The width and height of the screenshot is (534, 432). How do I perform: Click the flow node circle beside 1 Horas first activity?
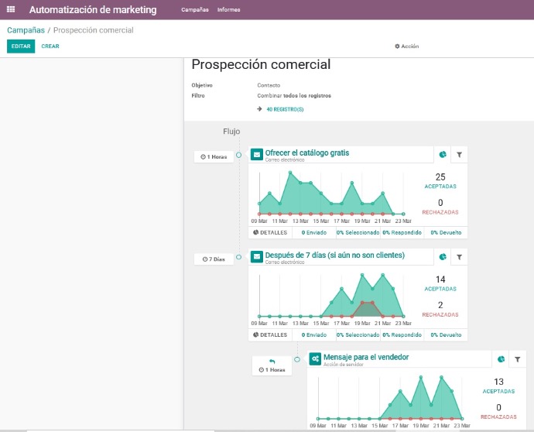(238, 155)
